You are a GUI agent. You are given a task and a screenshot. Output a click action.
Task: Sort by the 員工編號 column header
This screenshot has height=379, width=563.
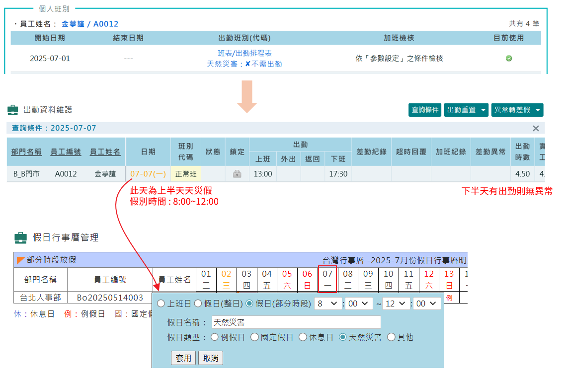pos(66,152)
